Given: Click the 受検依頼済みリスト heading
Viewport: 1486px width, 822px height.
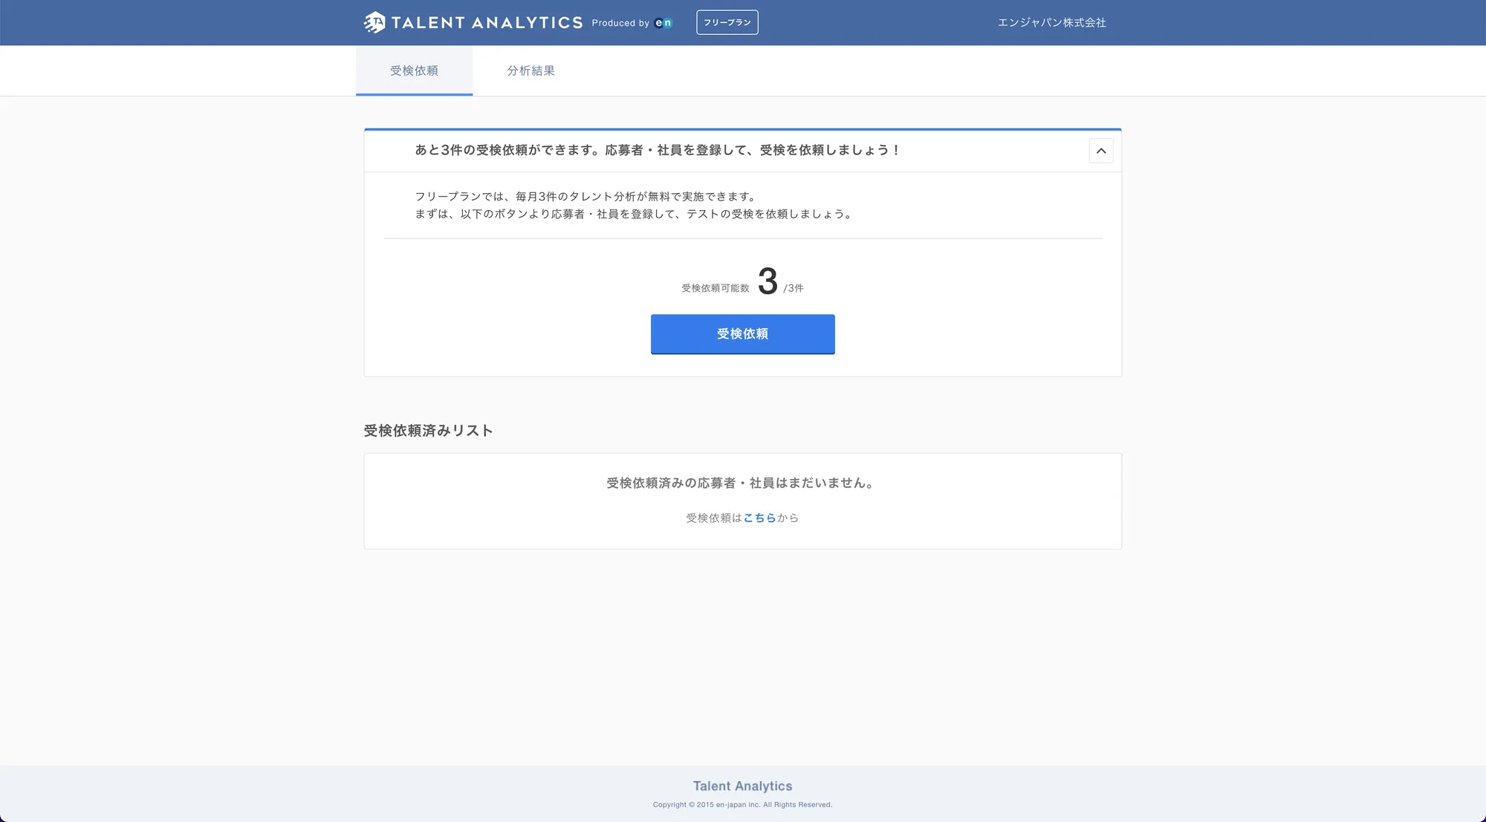Looking at the screenshot, I should point(428,431).
